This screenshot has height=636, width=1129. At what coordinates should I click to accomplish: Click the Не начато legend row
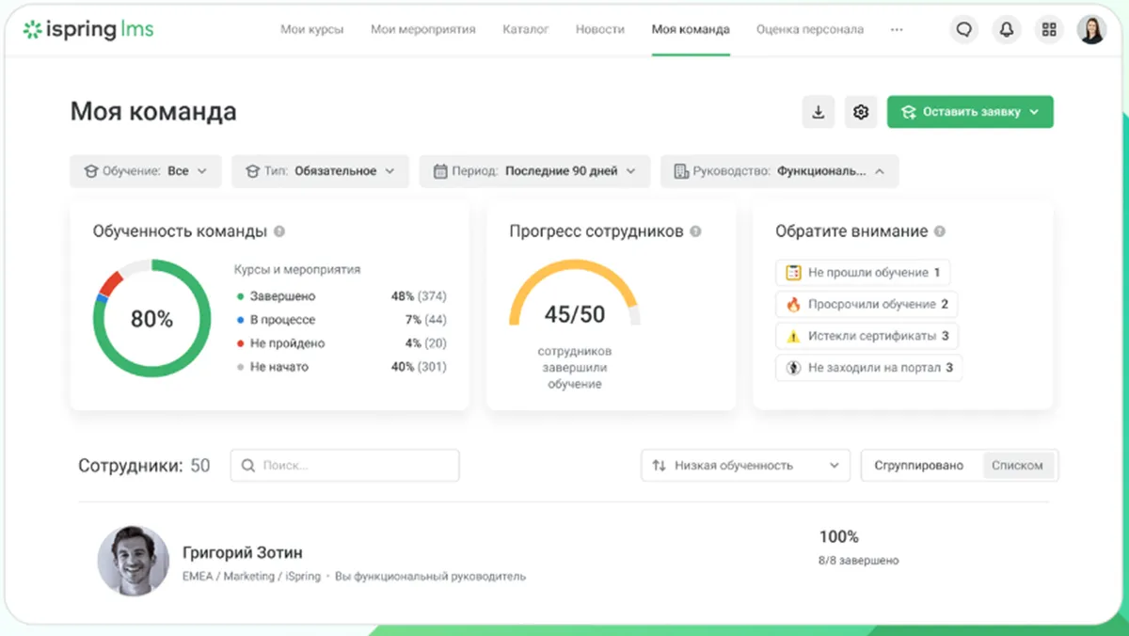[x=341, y=367]
